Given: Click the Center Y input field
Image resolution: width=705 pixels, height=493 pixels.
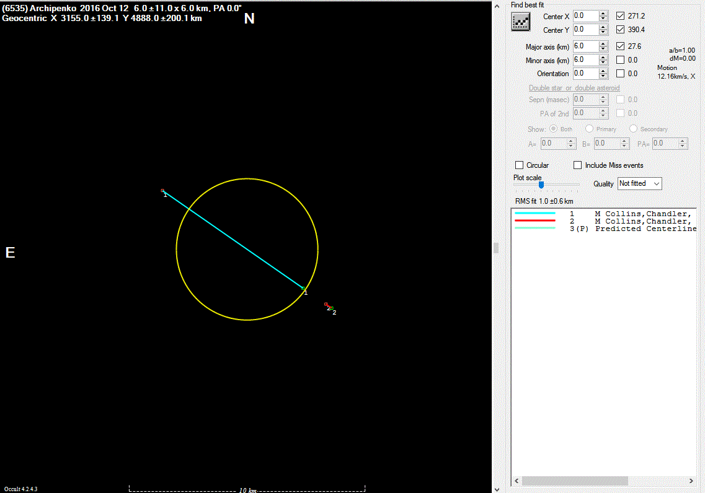Looking at the screenshot, I should pos(586,30).
